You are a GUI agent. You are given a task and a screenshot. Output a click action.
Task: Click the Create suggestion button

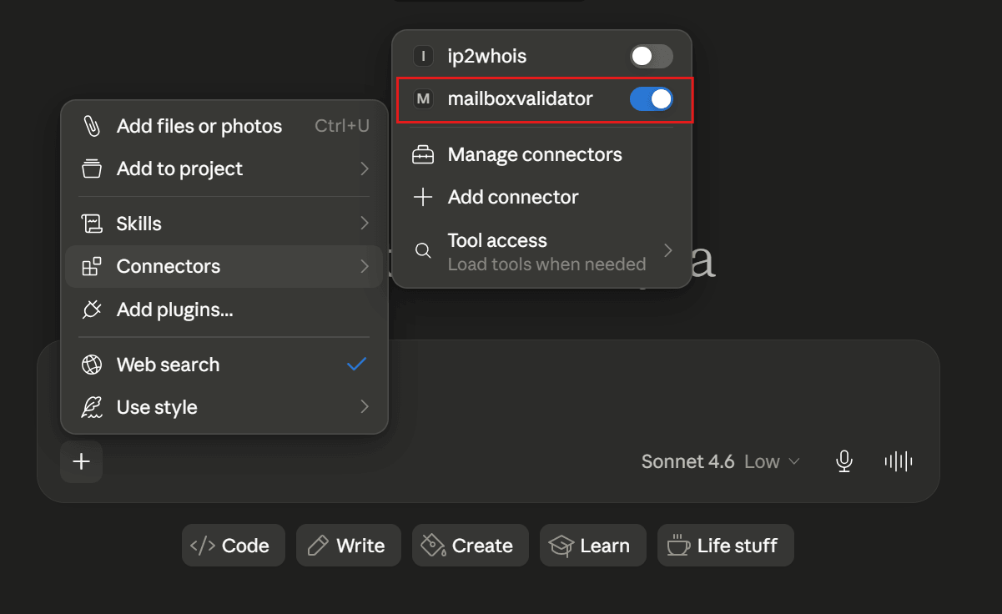click(x=471, y=546)
